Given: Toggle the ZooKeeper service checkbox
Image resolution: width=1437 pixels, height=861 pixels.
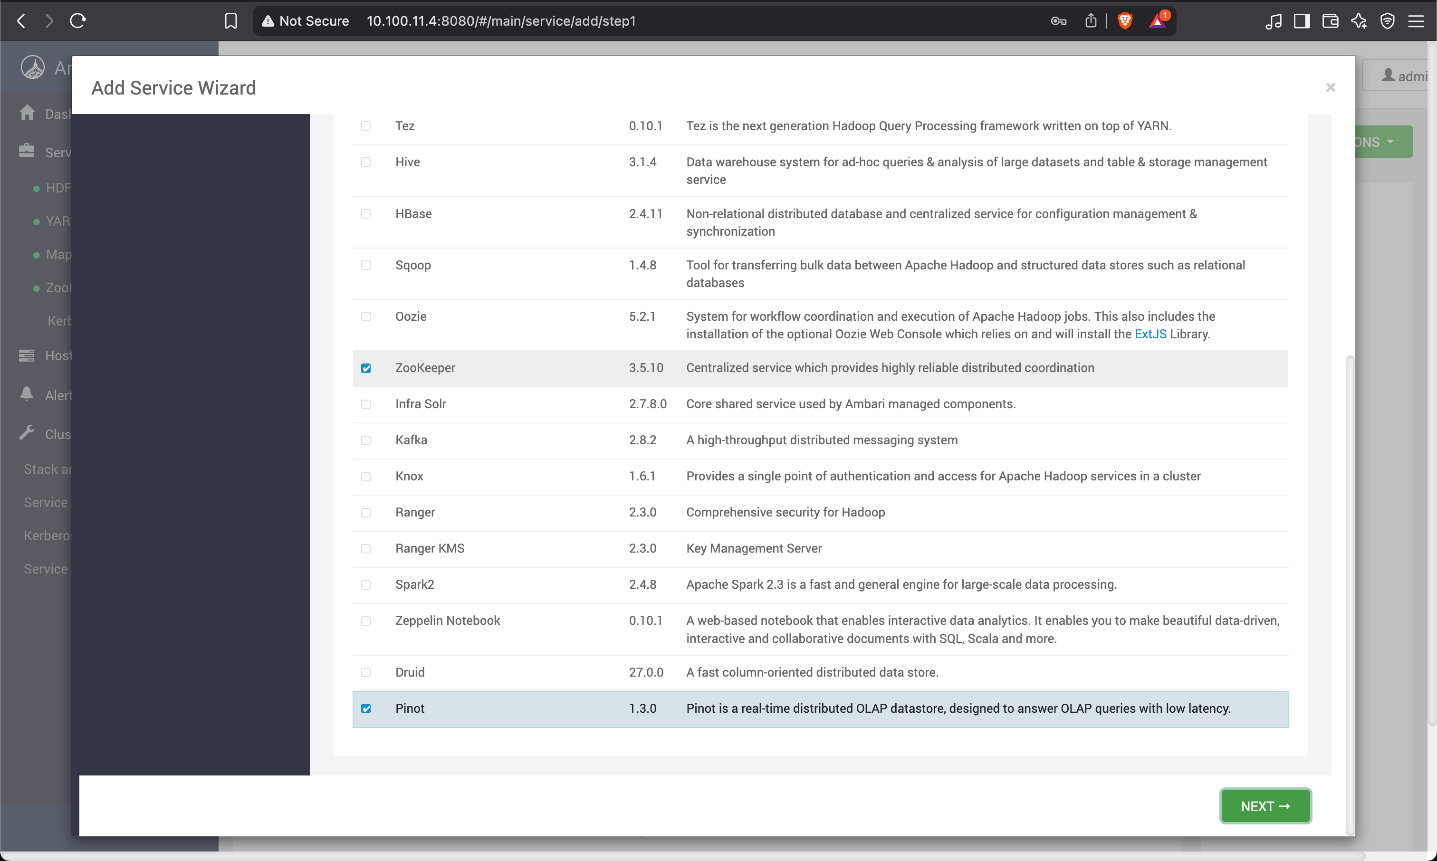Looking at the screenshot, I should (366, 368).
